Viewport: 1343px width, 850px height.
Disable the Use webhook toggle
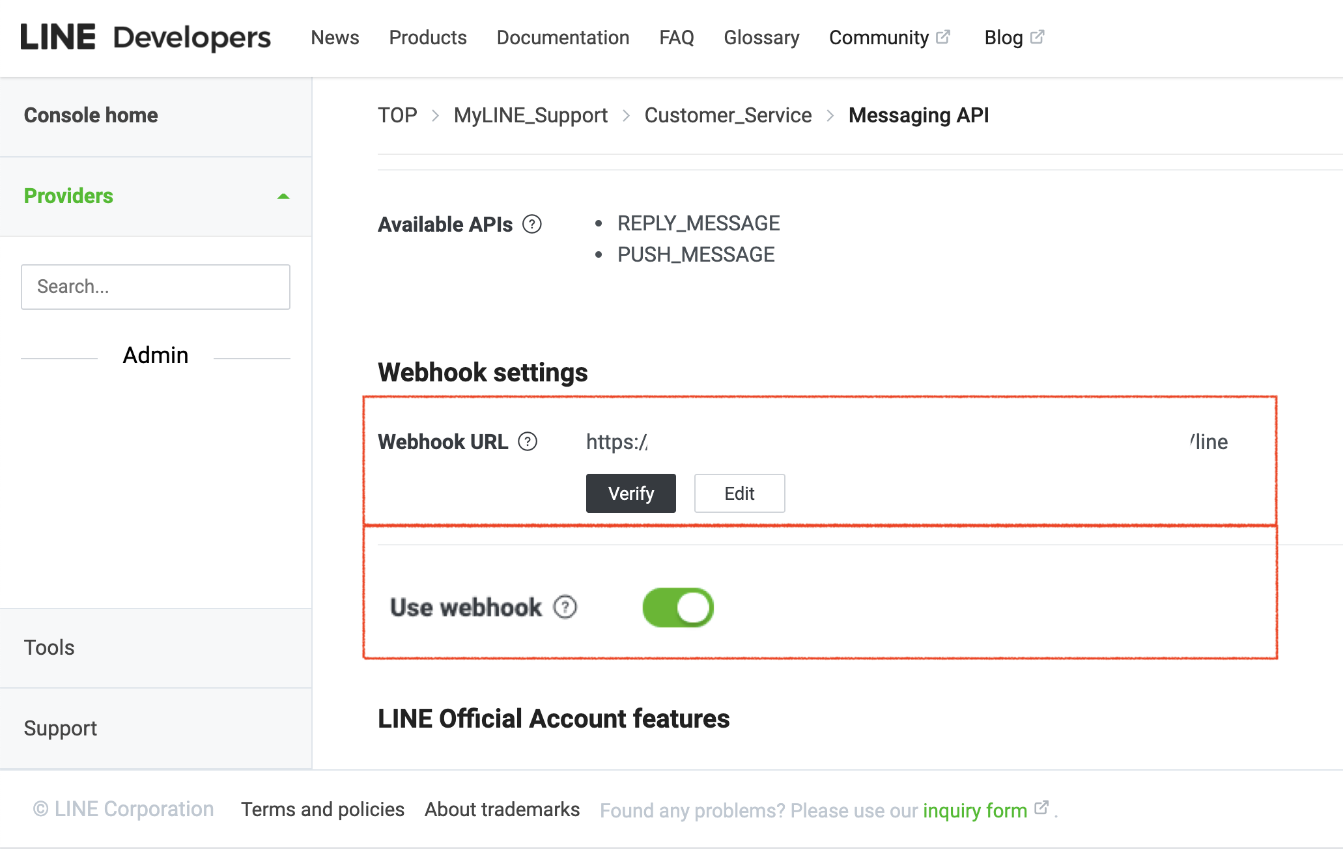click(x=678, y=607)
